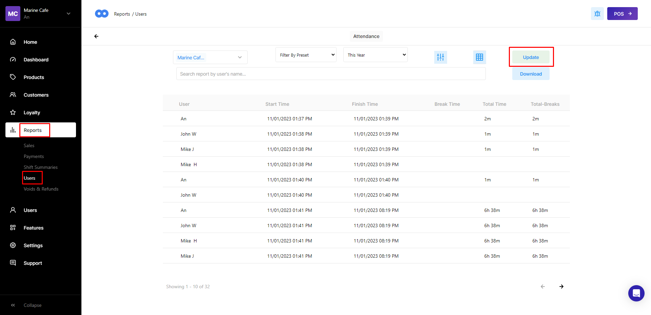
Task: Open Products in the sidebar
Action: [34, 77]
